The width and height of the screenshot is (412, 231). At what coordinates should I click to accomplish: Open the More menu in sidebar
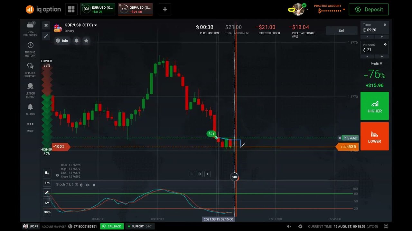click(x=30, y=126)
